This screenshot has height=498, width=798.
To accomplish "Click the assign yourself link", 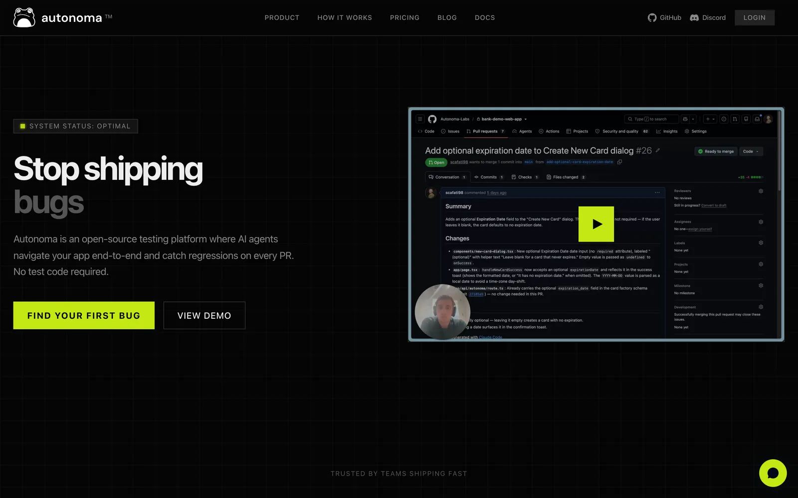I will pyautogui.click(x=700, y=229).
